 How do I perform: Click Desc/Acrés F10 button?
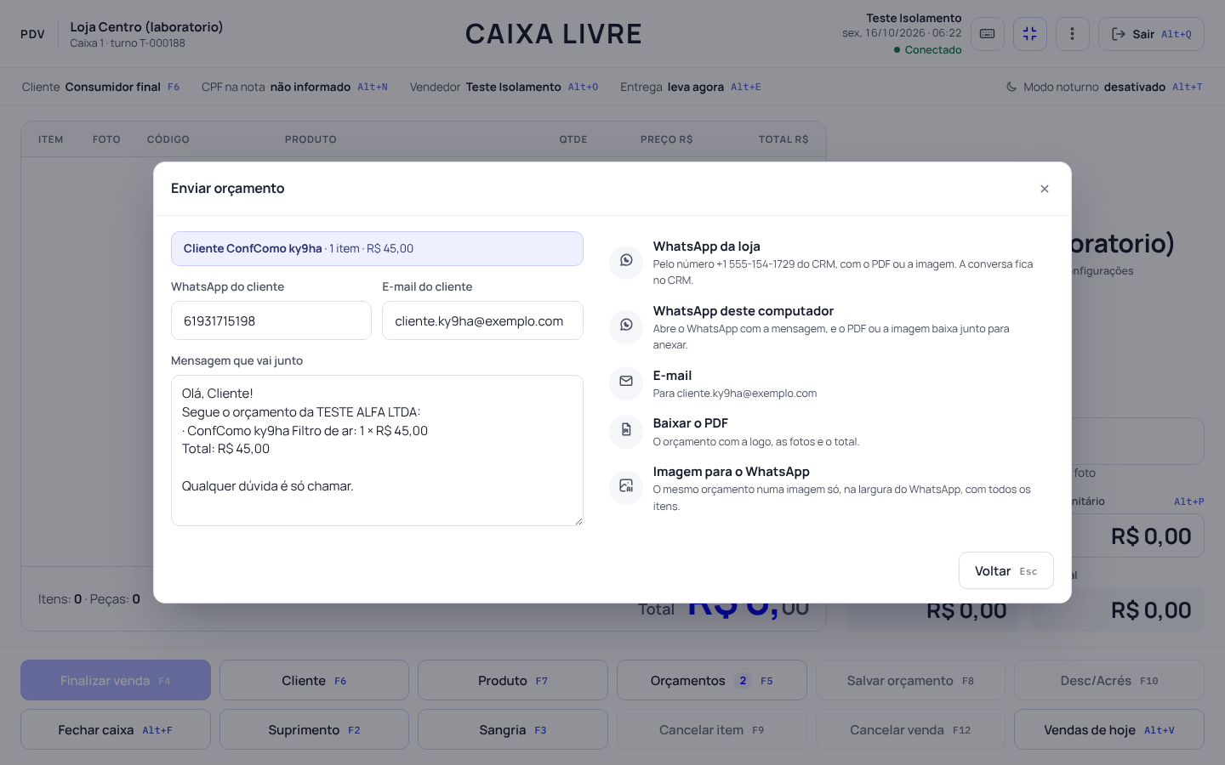click(x=1109, y=680)
